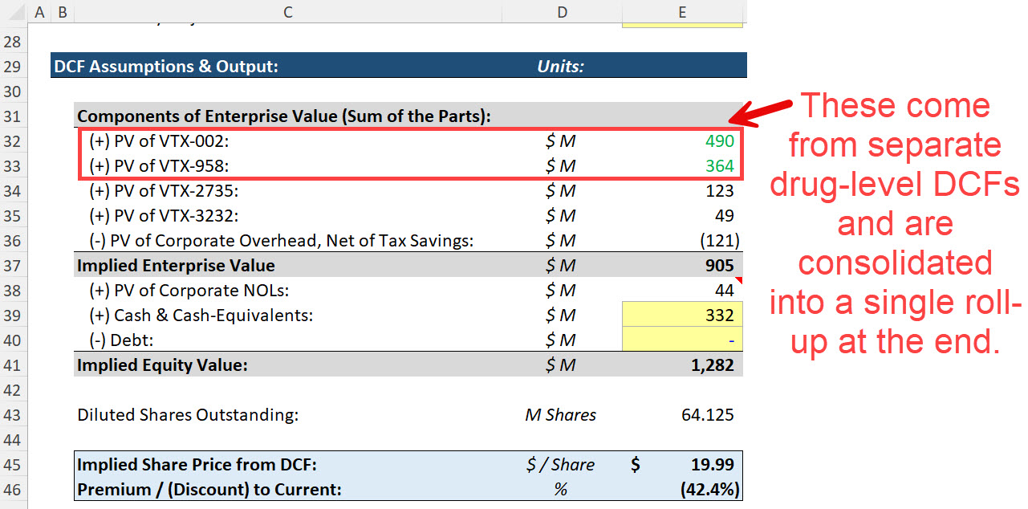Select row 37 header
This screenshot has width=1028, height=509.
(x=14, y=265)
